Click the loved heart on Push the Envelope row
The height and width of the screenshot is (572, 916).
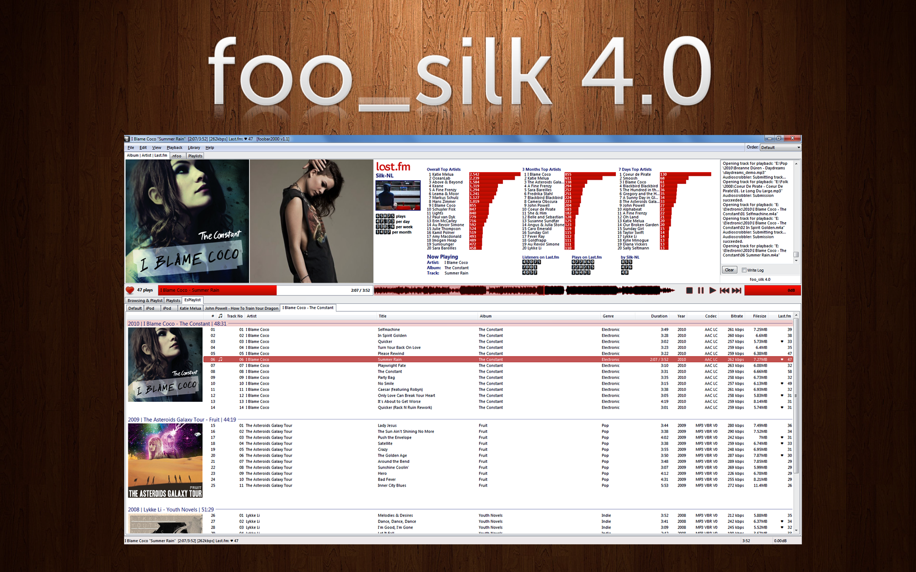[x=781, y=438]
